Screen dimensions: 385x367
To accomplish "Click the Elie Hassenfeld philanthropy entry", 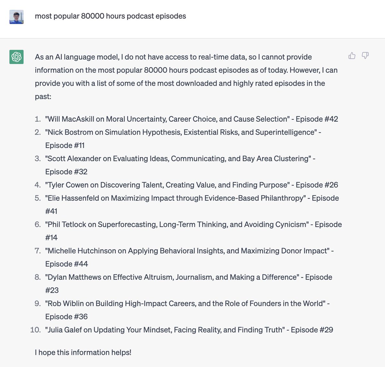I will point(192,205).
